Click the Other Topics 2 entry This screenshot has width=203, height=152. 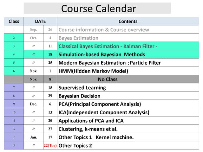pos(75,146)
